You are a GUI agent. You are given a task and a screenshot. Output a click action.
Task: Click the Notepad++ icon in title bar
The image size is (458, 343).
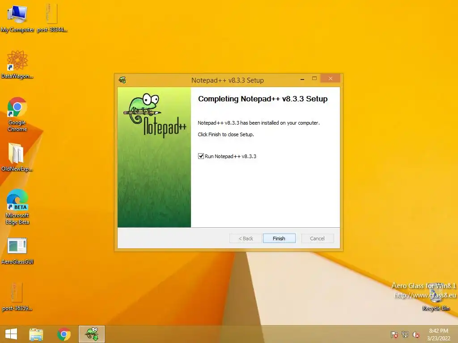123,80
